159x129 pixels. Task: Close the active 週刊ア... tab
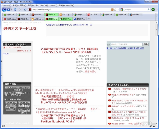56,19
